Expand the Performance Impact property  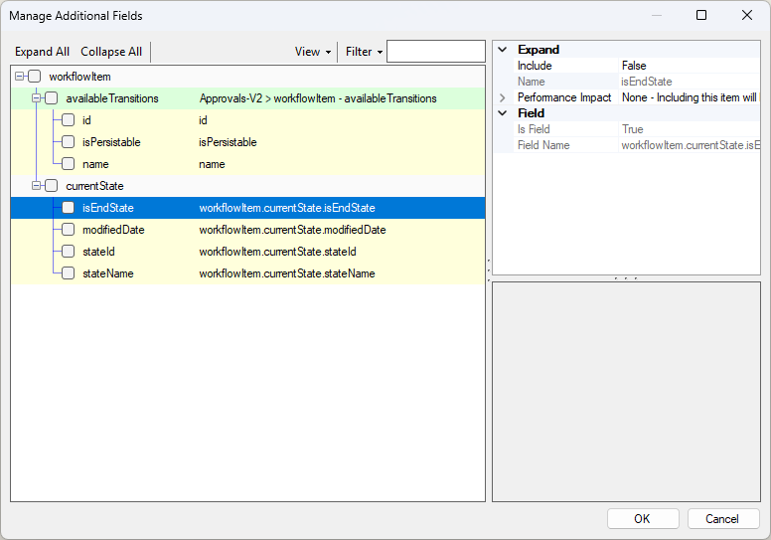(x=503, y=97)
